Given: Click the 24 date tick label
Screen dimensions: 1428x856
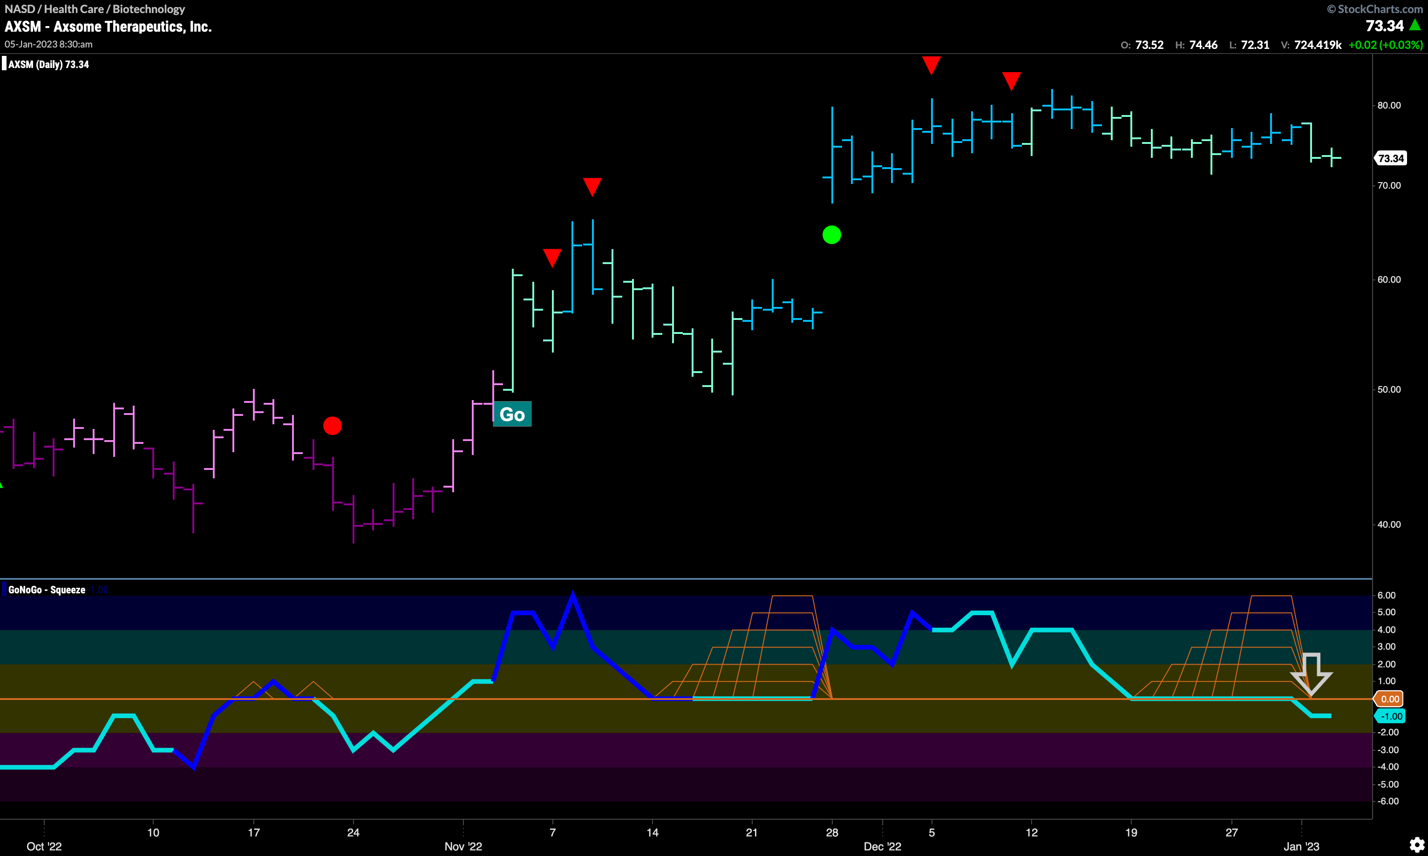Looking at the screenshot, I should [353, 832].
